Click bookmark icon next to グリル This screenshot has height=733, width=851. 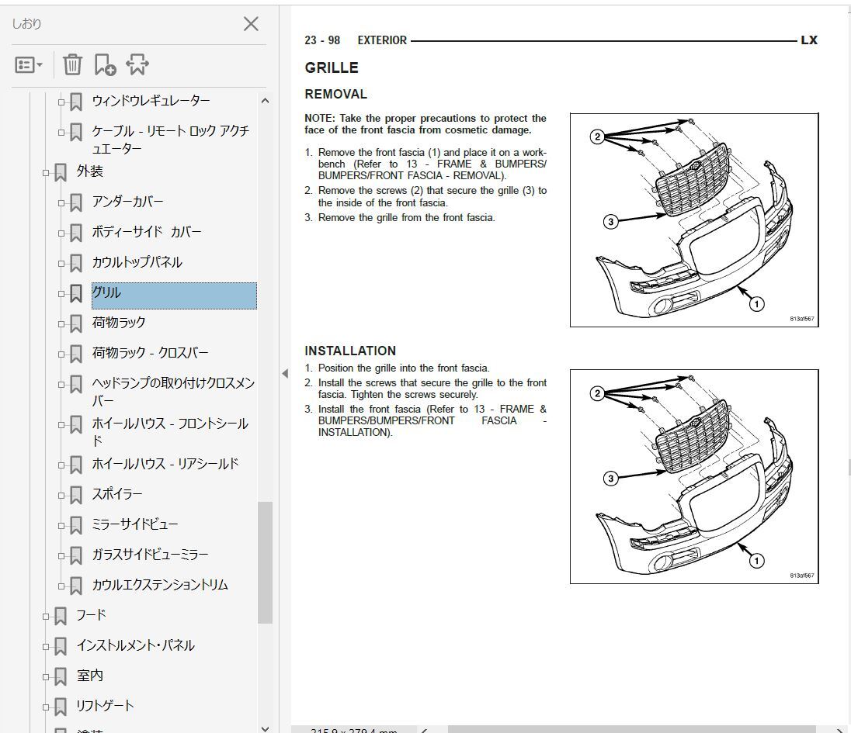coord(76,294)
